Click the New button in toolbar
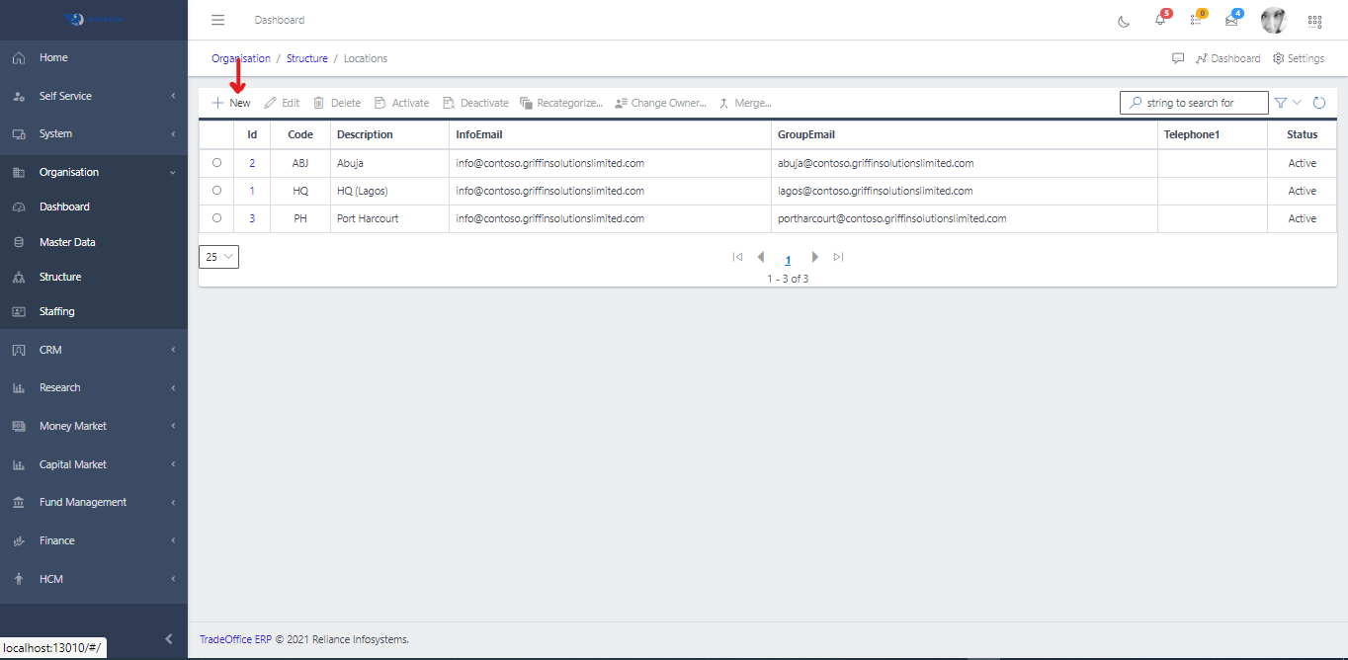 [x=231, y=103]
